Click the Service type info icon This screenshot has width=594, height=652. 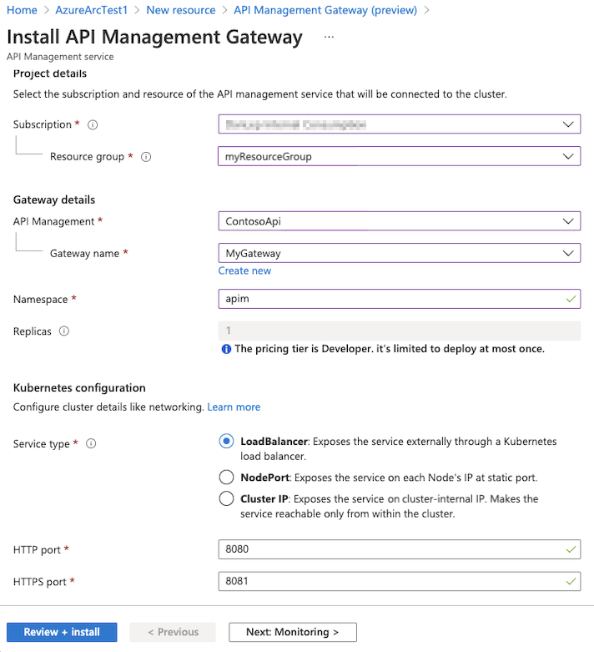click(x=91, y=444)
